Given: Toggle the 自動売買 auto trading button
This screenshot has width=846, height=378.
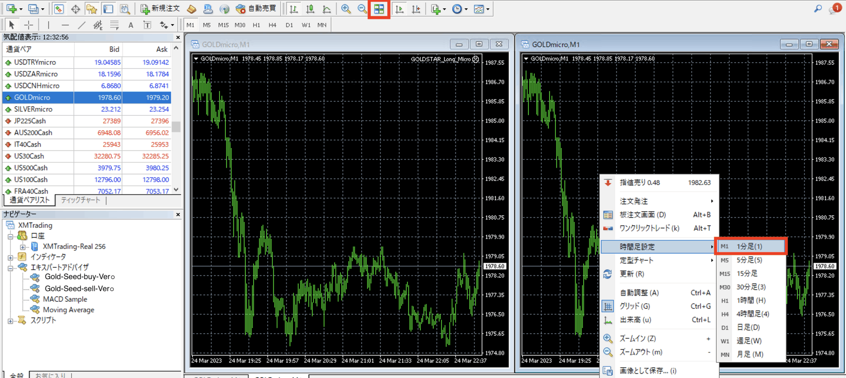Looking at the screenshot, I should [256, 9].
